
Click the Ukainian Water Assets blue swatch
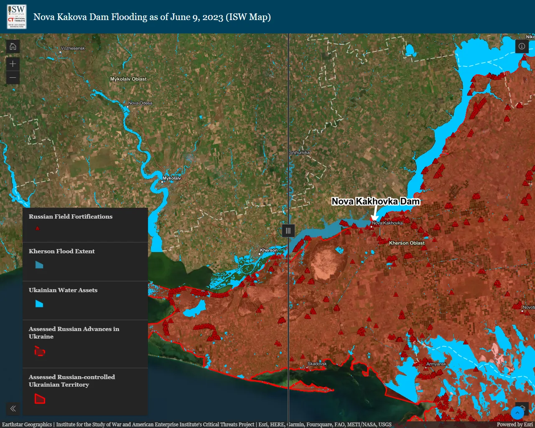pos(39,304)
